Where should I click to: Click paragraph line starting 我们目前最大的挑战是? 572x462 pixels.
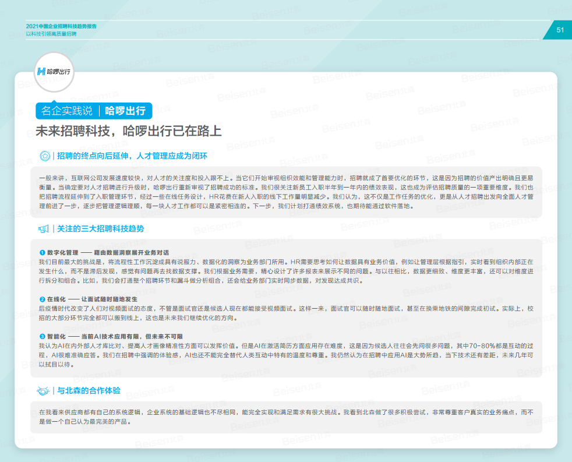click(x=286, y=262)
